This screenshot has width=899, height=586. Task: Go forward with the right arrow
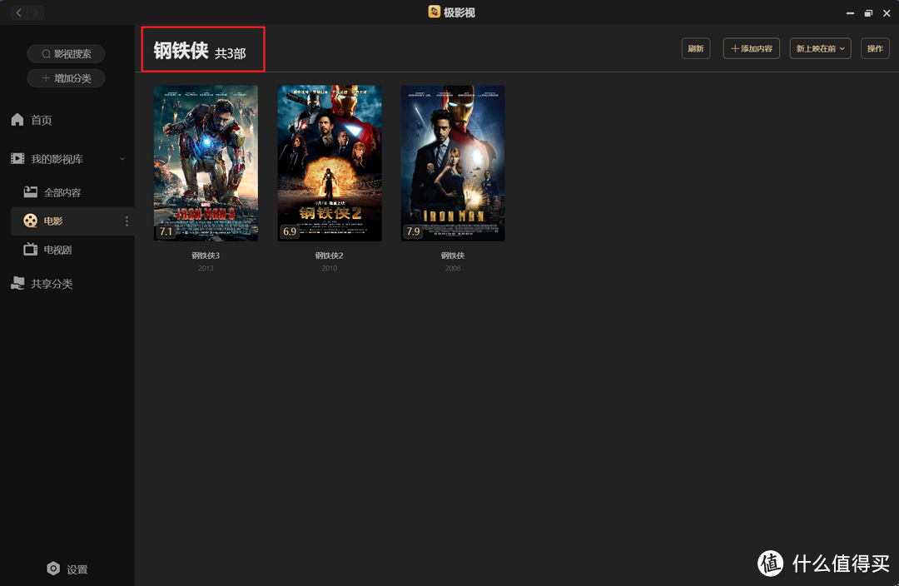click(35, 12)
